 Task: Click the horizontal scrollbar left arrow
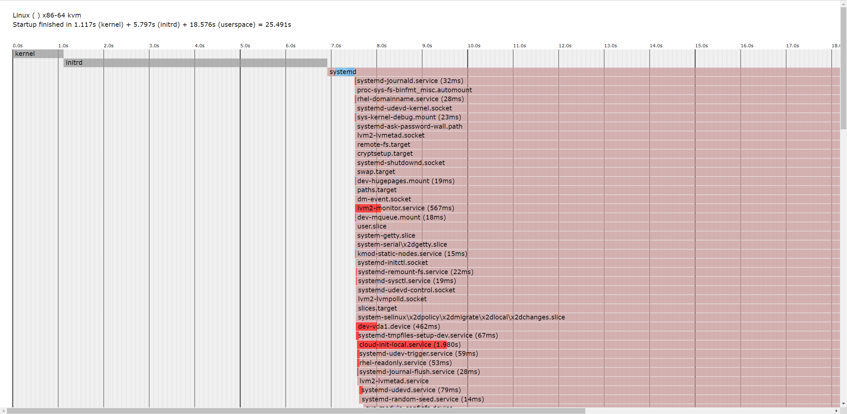coord(3,411)
